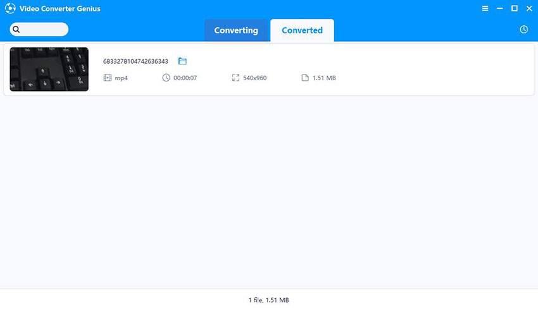
Task: Open conversion history clock icon
Action: coord(523,30)
